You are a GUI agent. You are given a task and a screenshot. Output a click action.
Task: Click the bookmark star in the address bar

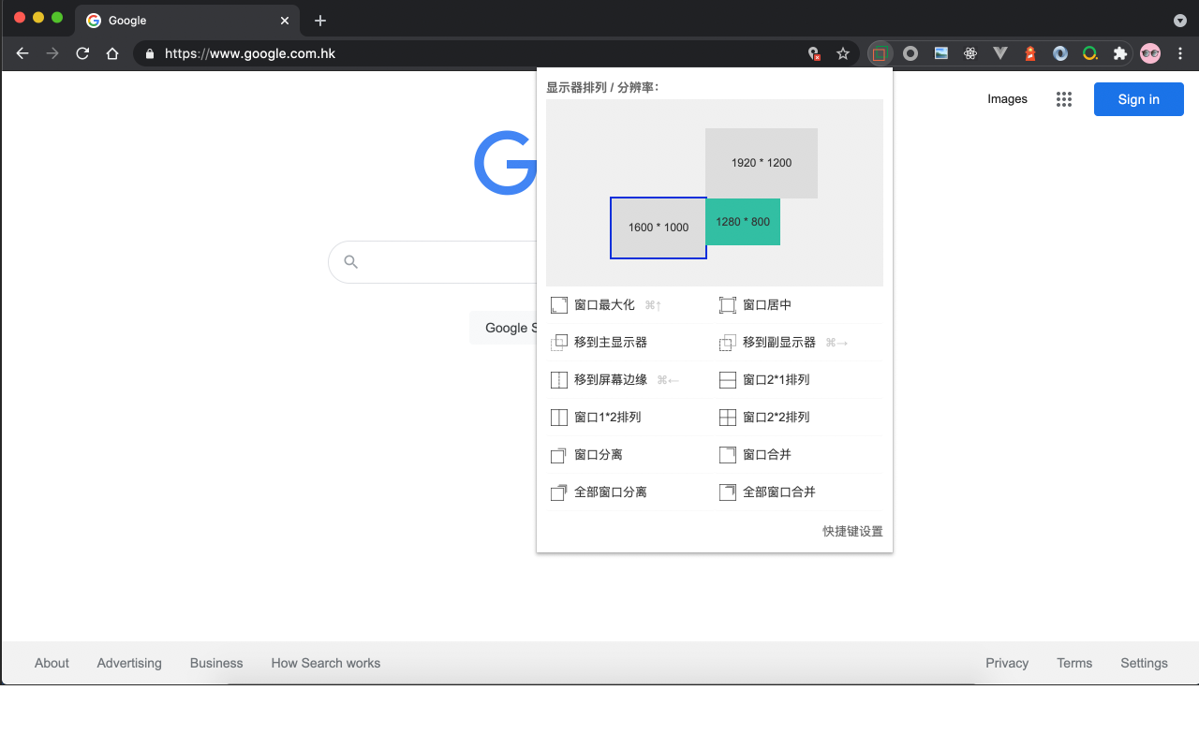click(x=842, y=53)
